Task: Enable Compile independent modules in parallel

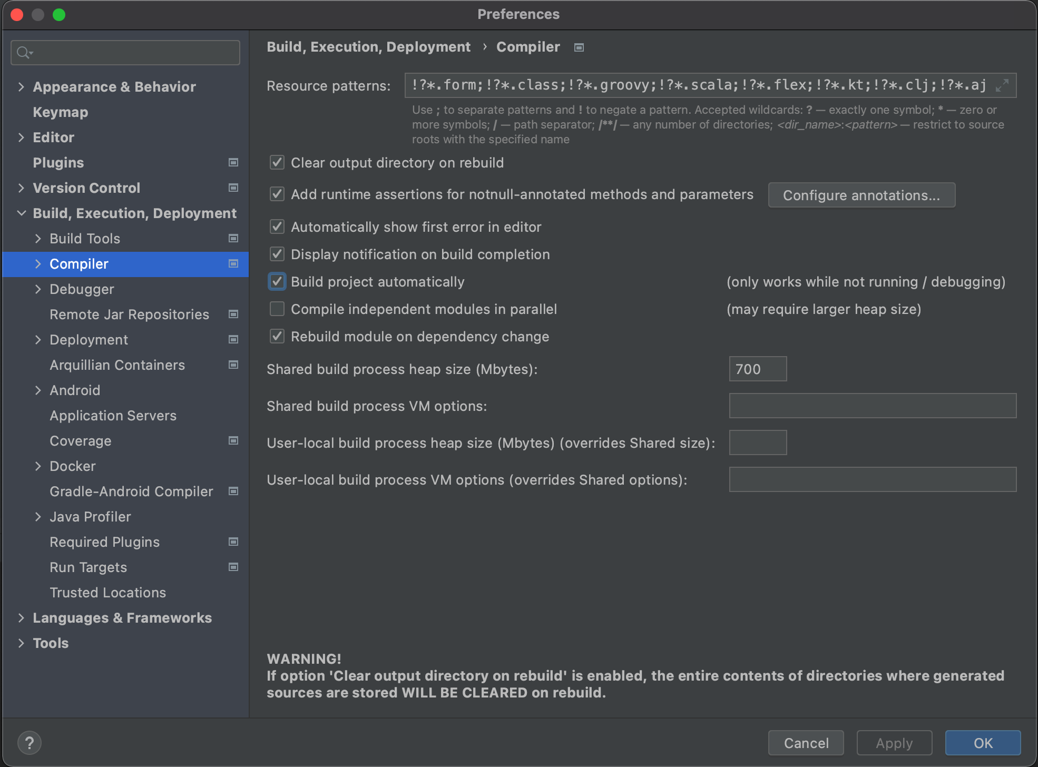Action: [277, 309]
